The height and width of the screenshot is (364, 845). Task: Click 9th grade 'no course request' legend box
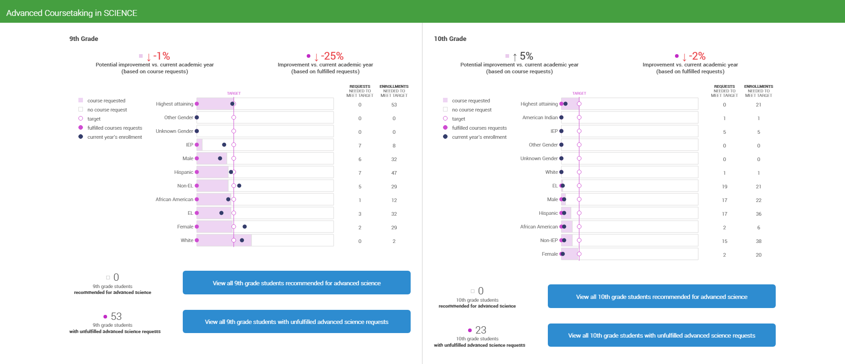(x=81, y=109)
